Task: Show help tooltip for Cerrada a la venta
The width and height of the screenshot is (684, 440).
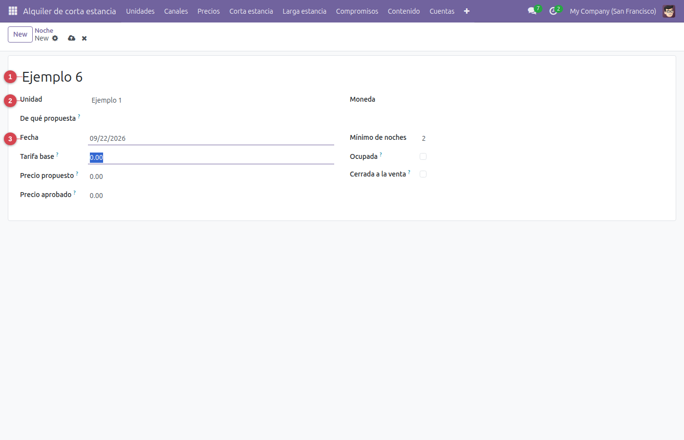Action: point(409,172)
